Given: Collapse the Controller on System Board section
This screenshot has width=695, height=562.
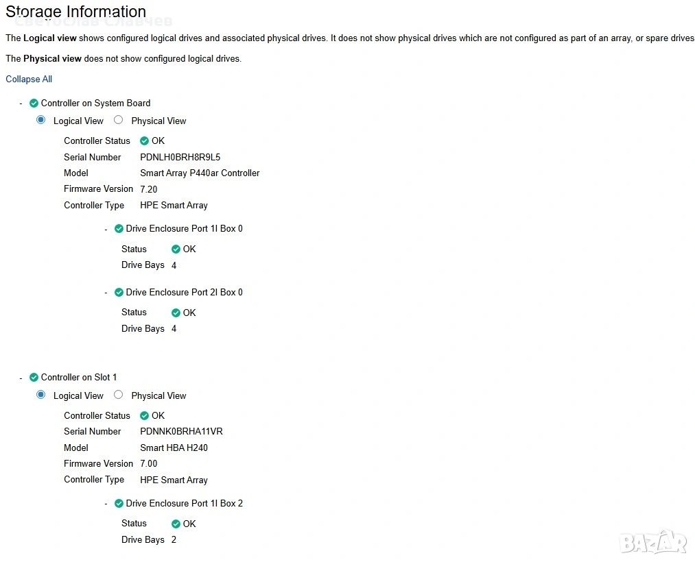Looking at the screenshot, I should click(x=21, y=103).
